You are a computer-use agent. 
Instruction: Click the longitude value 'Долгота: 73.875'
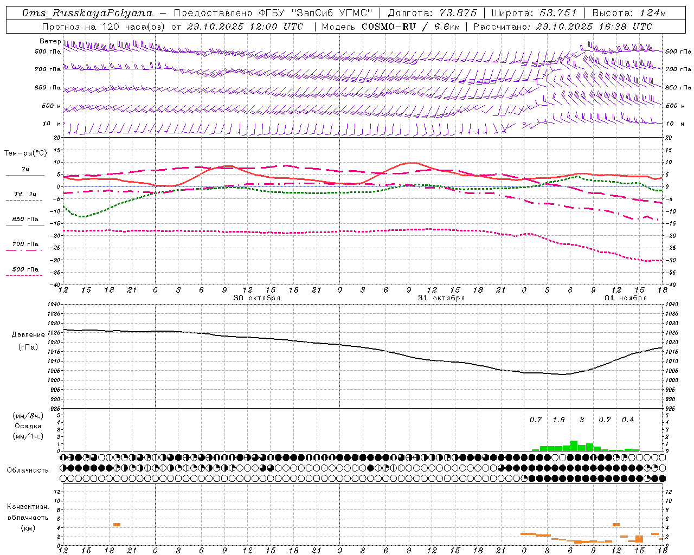tap(432, 13)
